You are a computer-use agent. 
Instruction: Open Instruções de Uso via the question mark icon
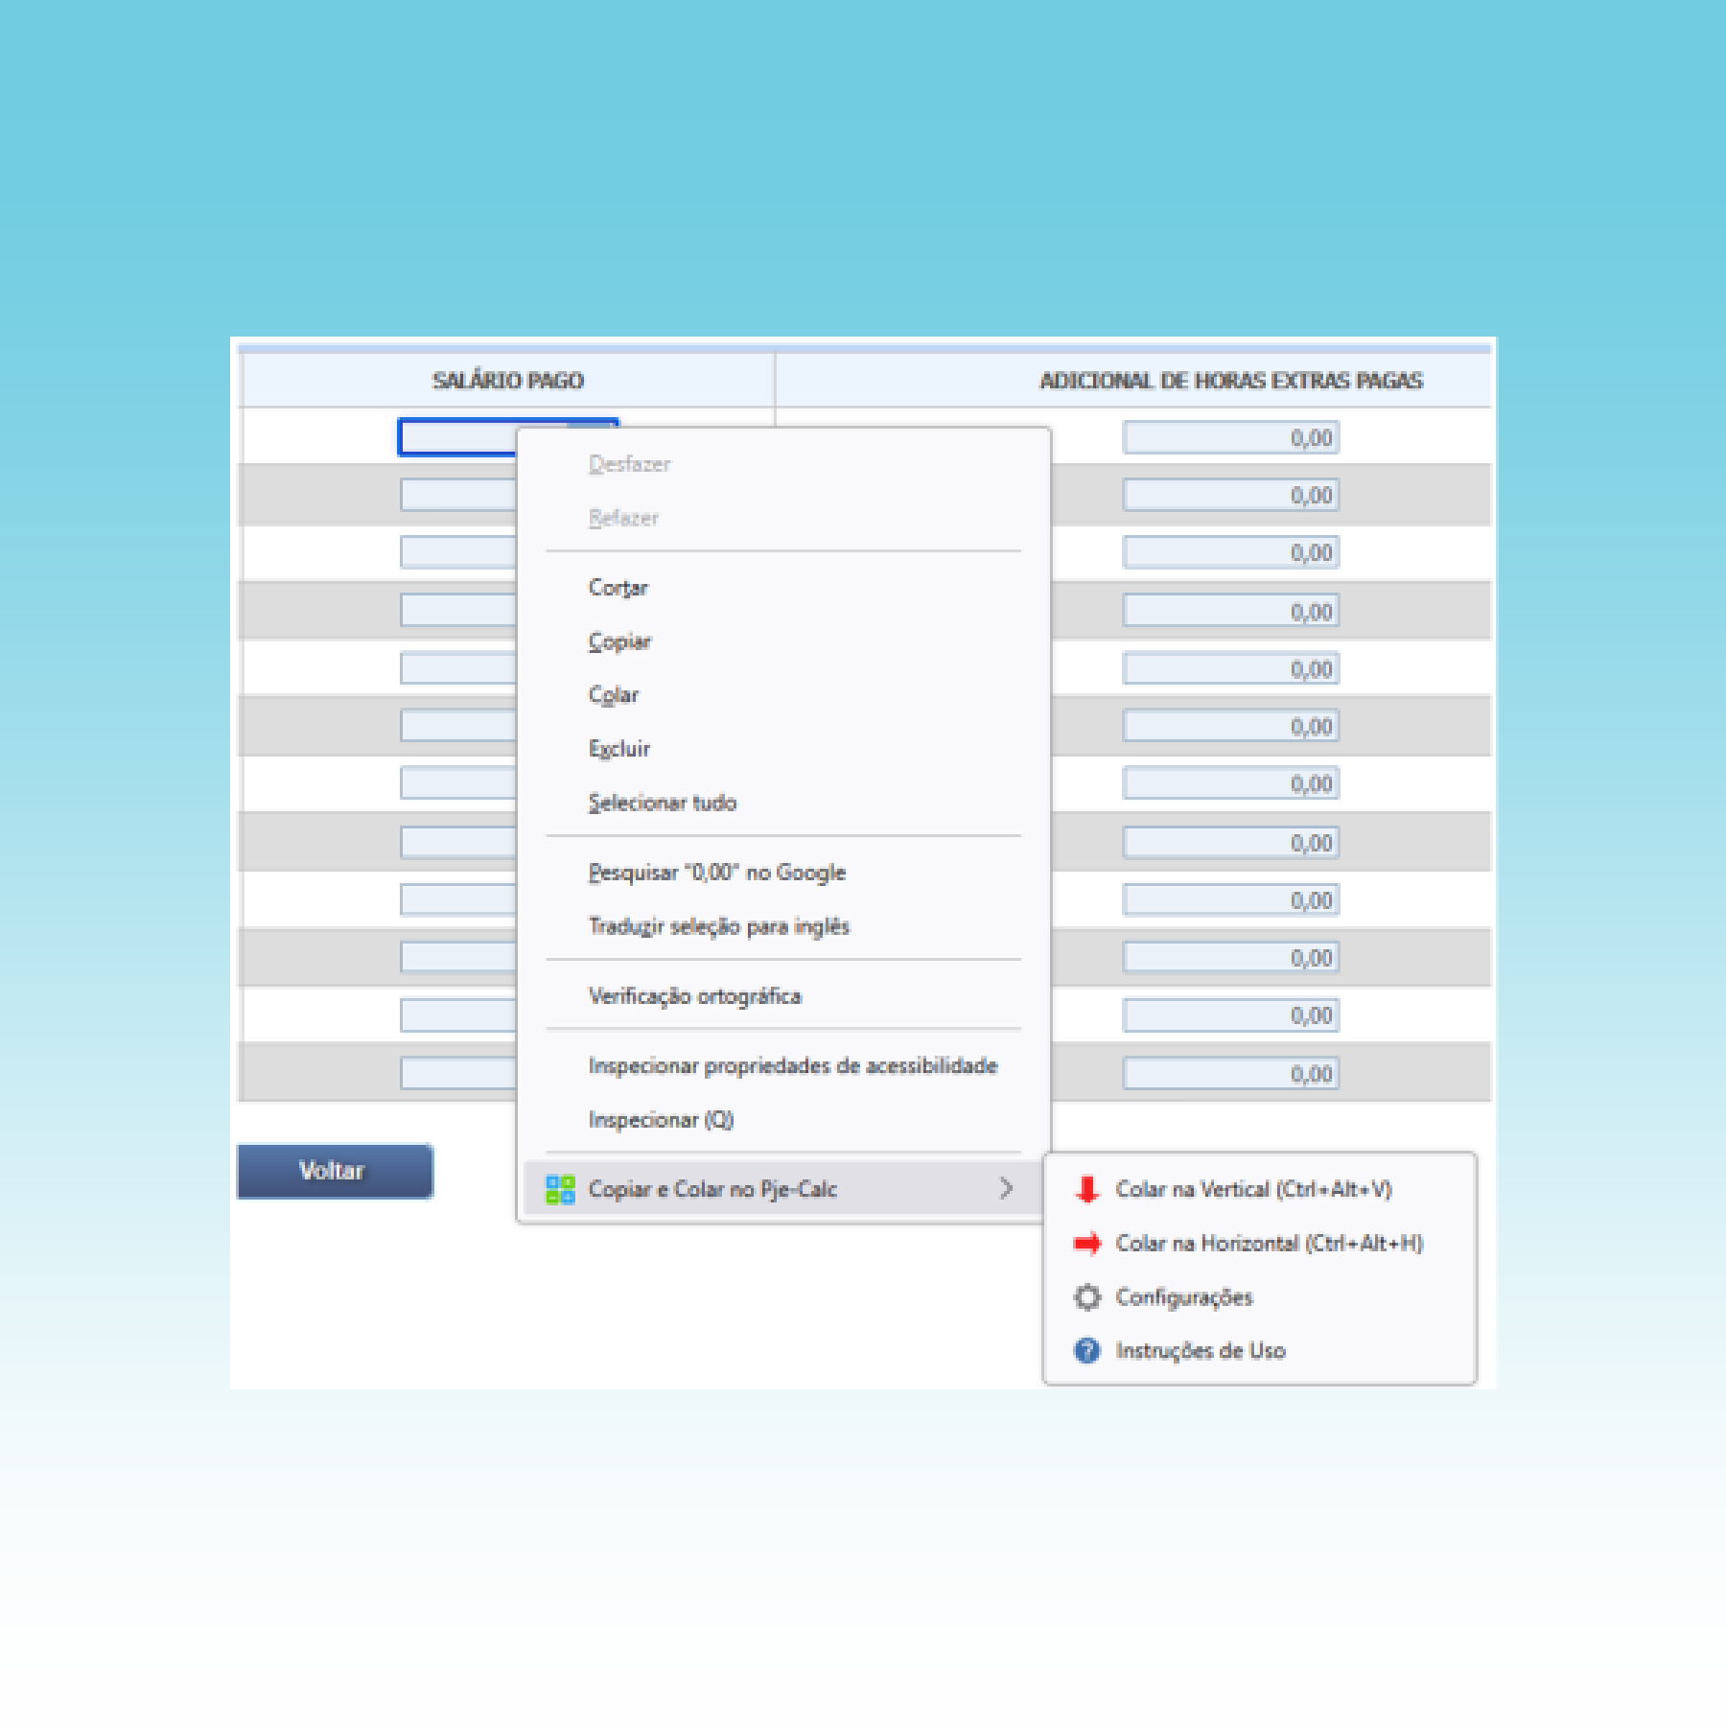coord(1087,1350)
